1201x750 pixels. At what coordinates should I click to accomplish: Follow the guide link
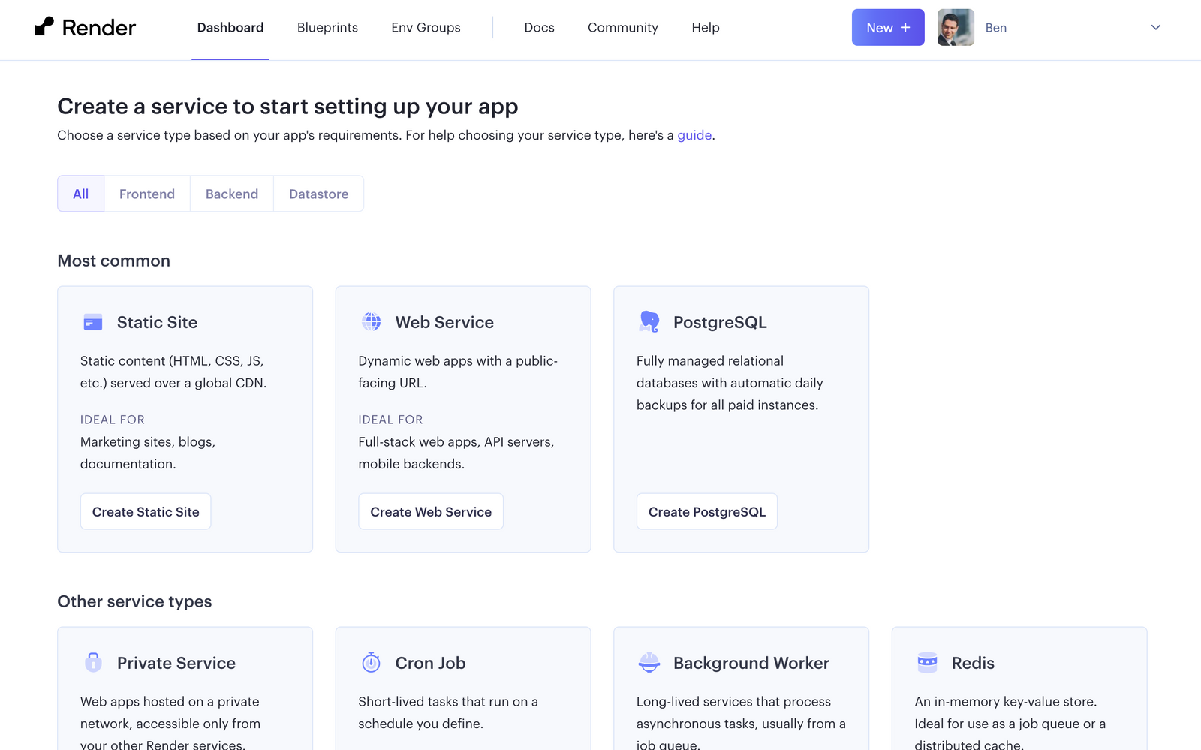pyautogui.click(x=694, y=136)
